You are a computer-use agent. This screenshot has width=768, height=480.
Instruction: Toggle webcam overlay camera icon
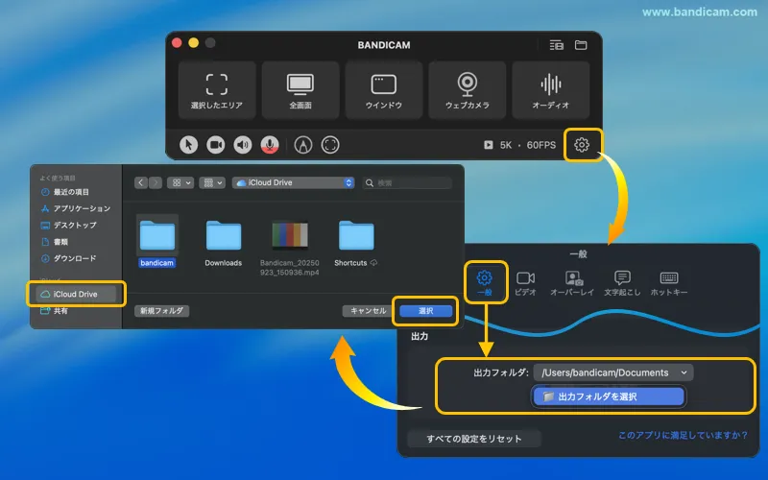pos(215,145)
